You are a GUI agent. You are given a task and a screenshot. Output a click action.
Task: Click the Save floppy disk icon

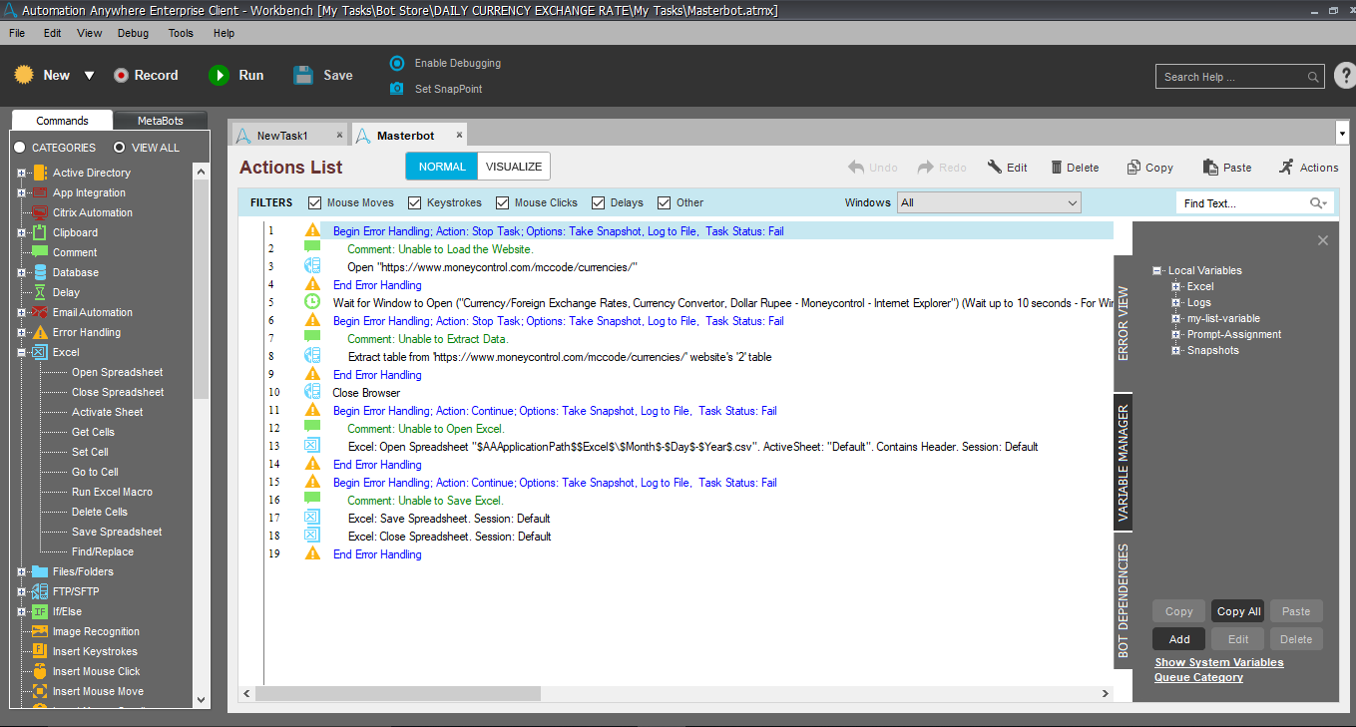[303, 76]
